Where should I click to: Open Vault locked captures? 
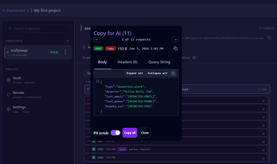(x=24, y=80)
